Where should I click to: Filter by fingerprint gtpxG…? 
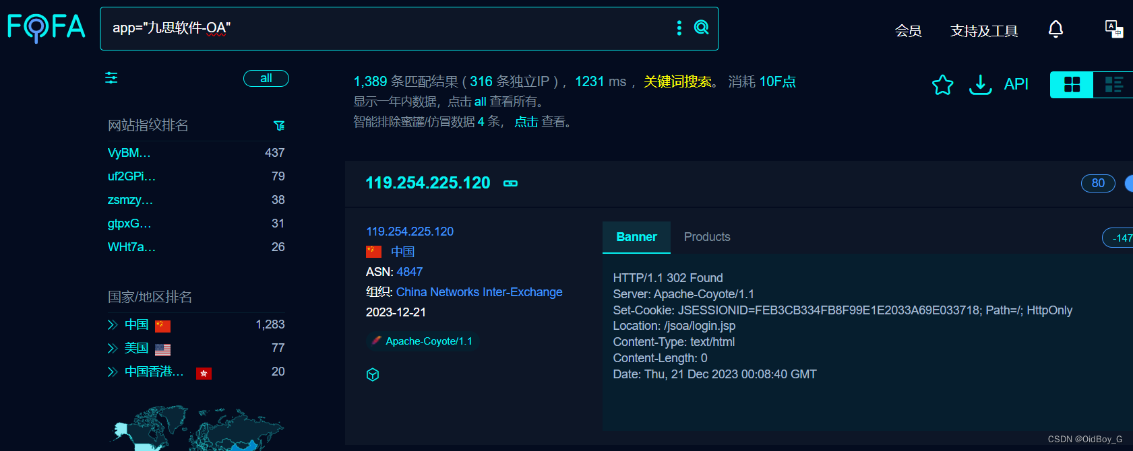(x=129, y=223)
